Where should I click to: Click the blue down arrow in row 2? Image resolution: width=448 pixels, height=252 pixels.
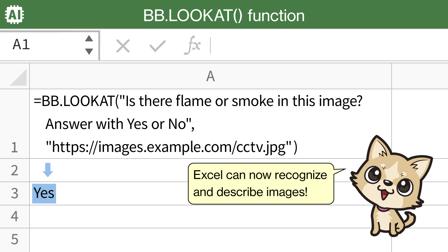[x=48, y=171]
